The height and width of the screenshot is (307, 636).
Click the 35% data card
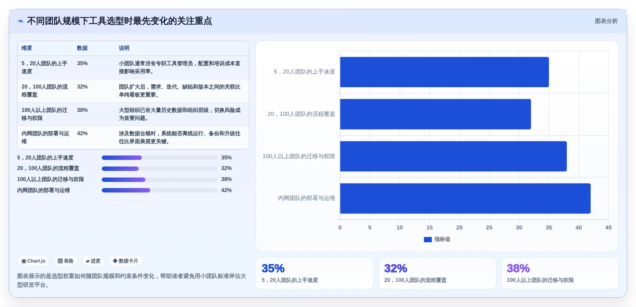(x=314, y=273)
